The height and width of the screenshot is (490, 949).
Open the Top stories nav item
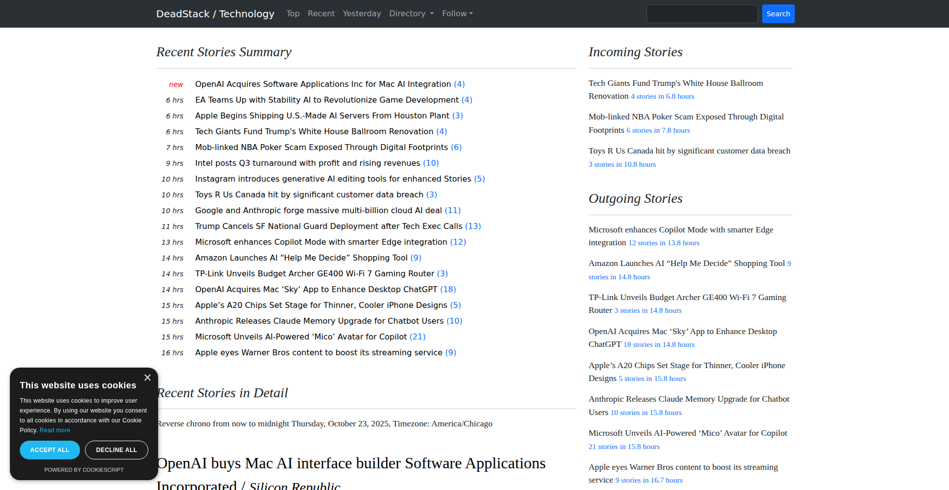pos(293,14)
